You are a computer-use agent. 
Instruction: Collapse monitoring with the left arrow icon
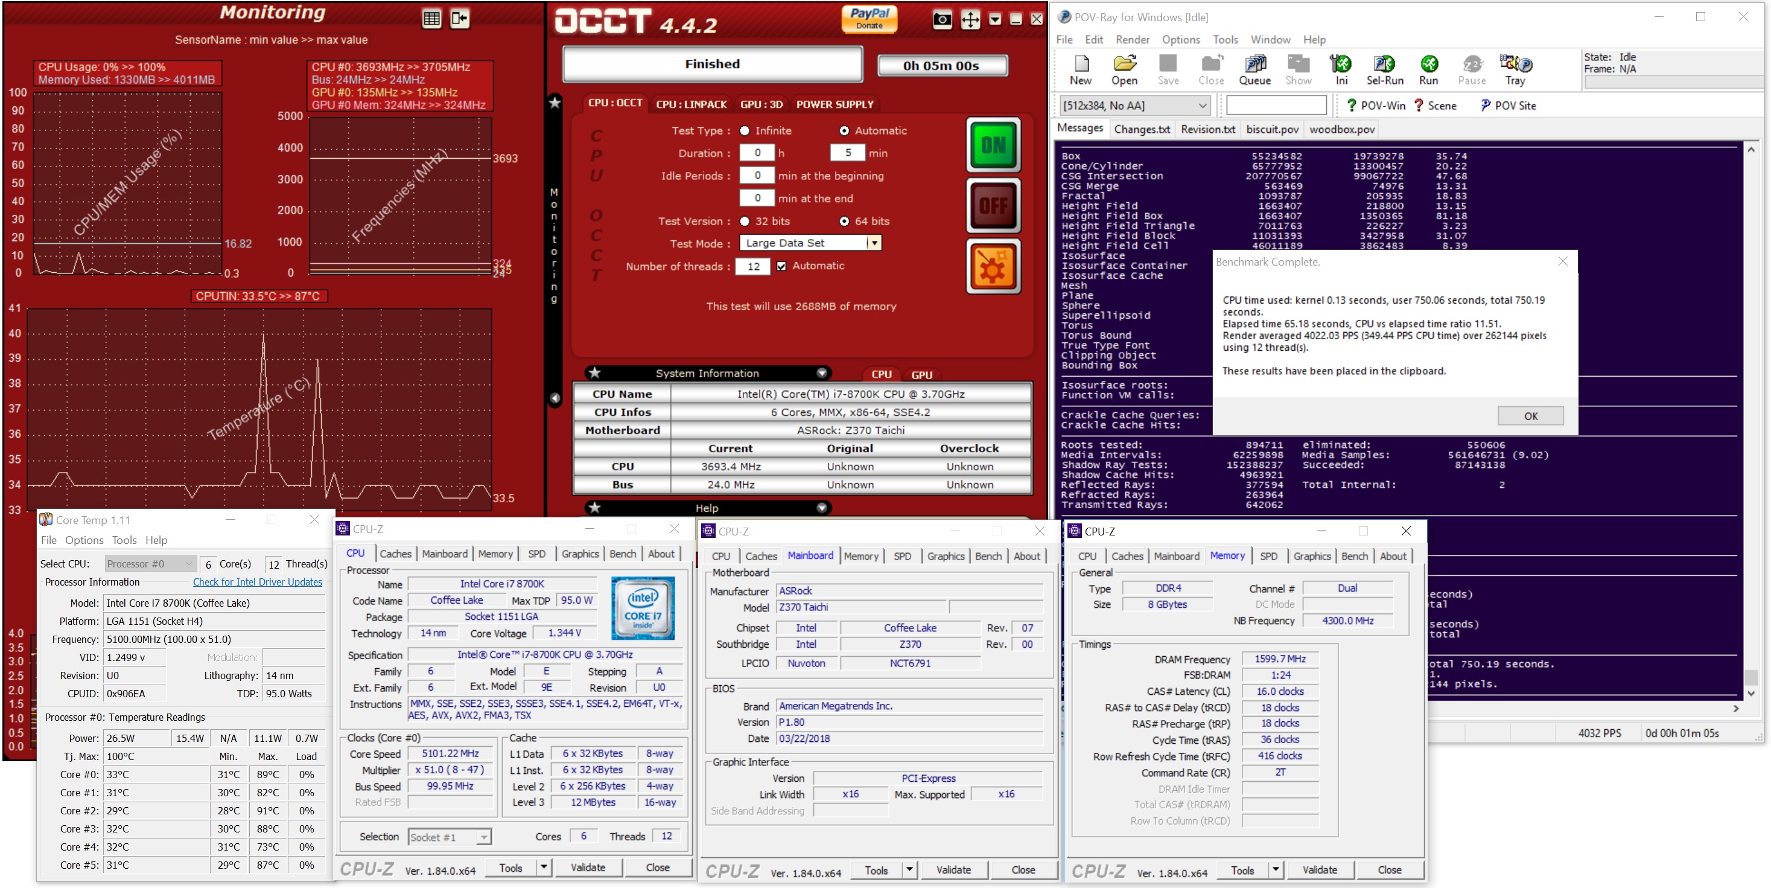(x=555, y=398)
